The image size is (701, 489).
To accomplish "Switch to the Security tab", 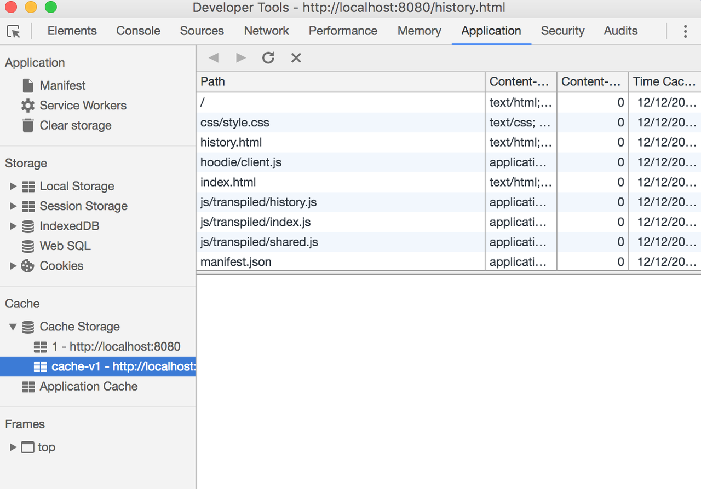I will [562, 31].
